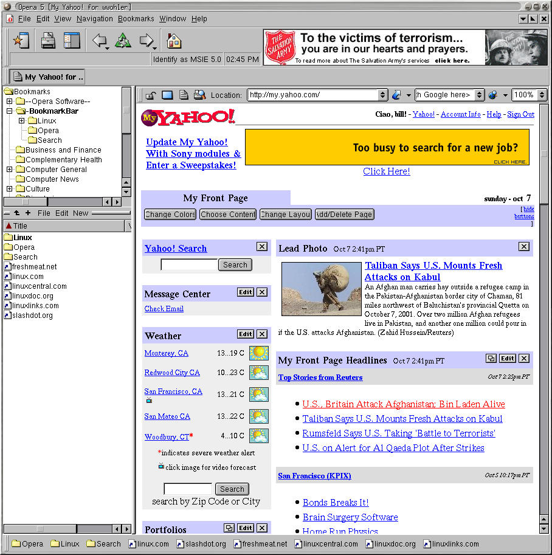Open the Check Email link
This screenshot has height=555, width=552.
(164, 309)
